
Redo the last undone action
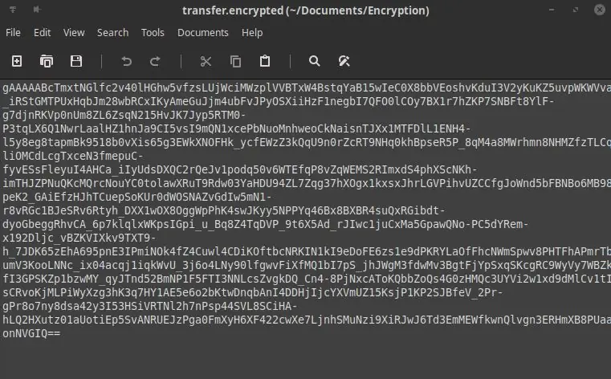pyautogui.click(x=155, y=61)
